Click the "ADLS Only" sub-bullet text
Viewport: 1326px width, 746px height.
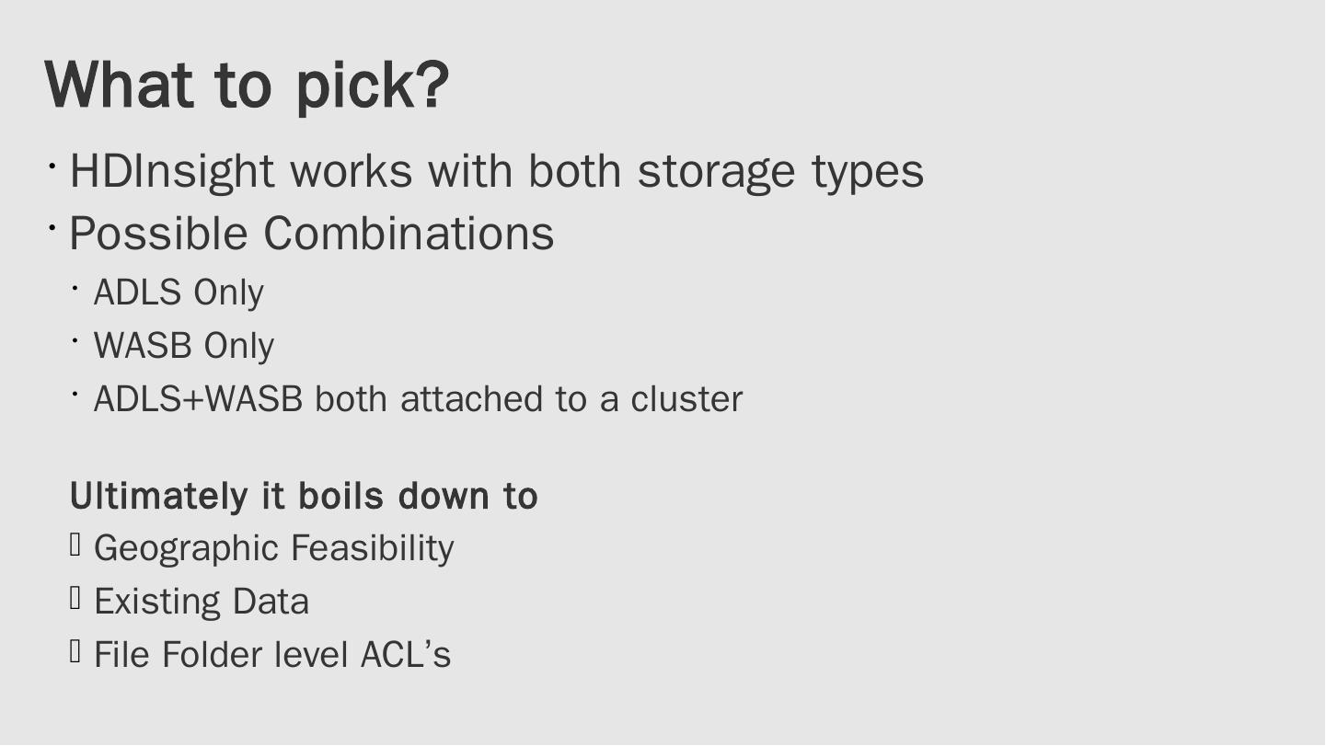click(179, 293)
